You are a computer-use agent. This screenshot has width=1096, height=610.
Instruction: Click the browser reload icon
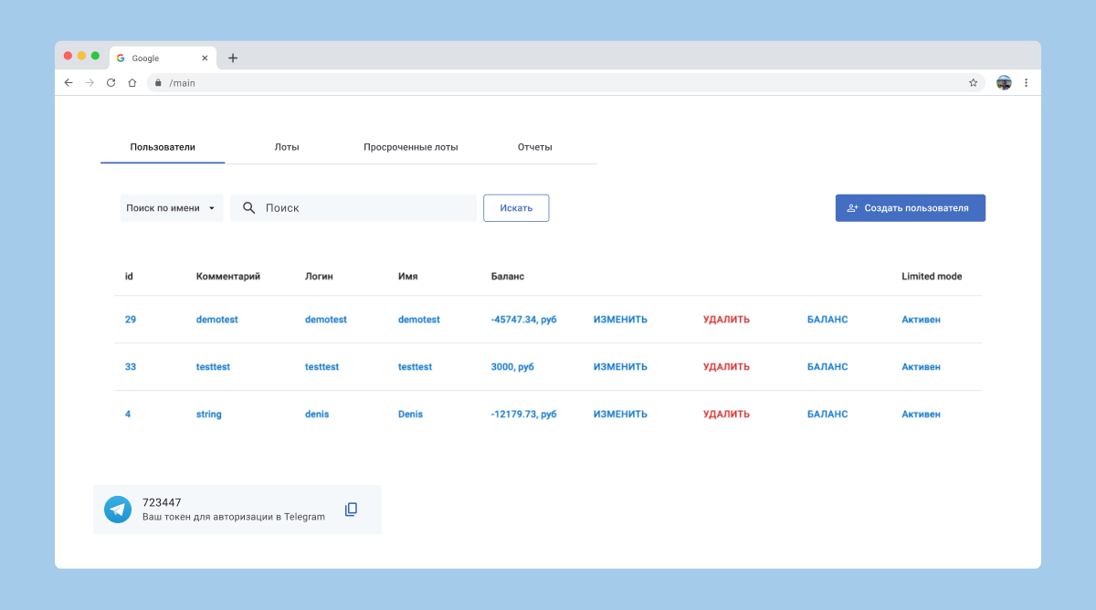click(111, 82)
